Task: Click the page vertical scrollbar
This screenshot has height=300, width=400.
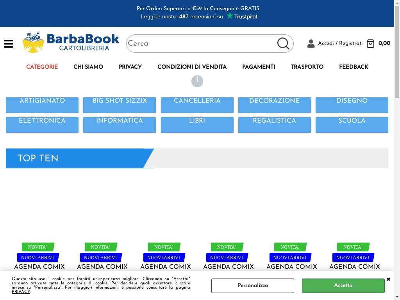Action: click(x=397, y=156)
